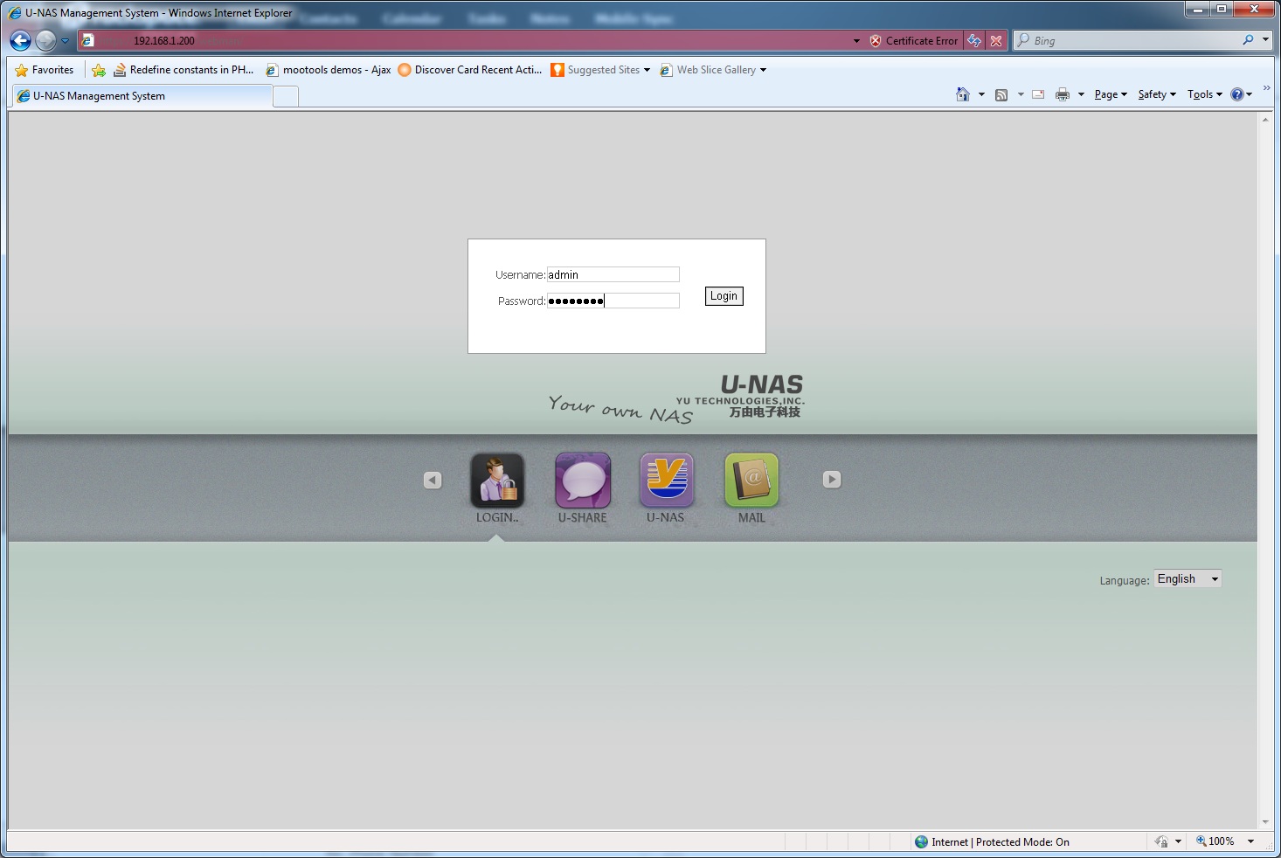Go back with browser Back button

pos(20,40)
